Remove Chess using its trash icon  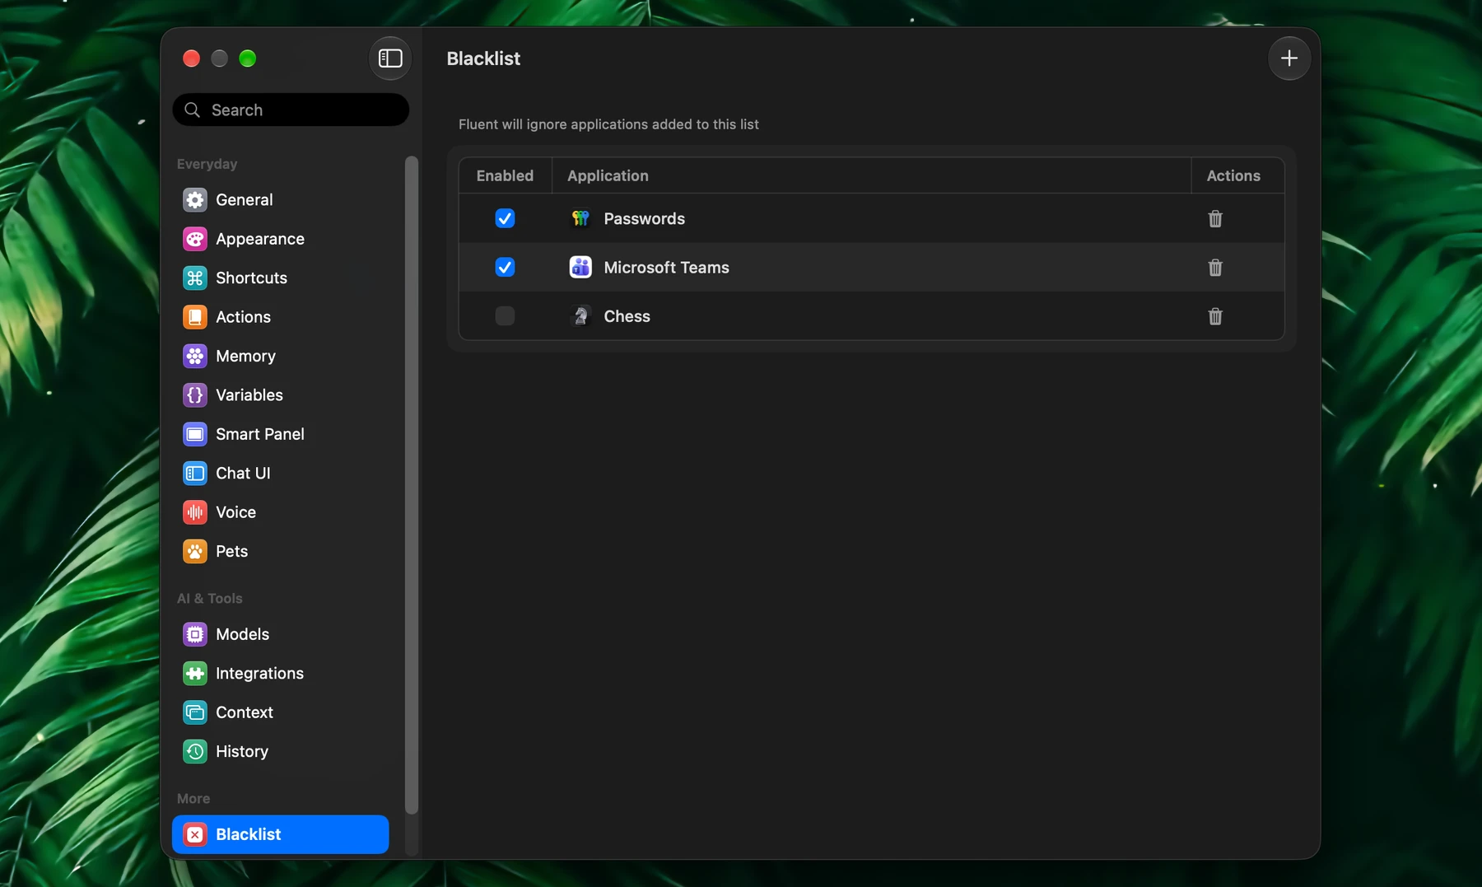point(1214,316)
